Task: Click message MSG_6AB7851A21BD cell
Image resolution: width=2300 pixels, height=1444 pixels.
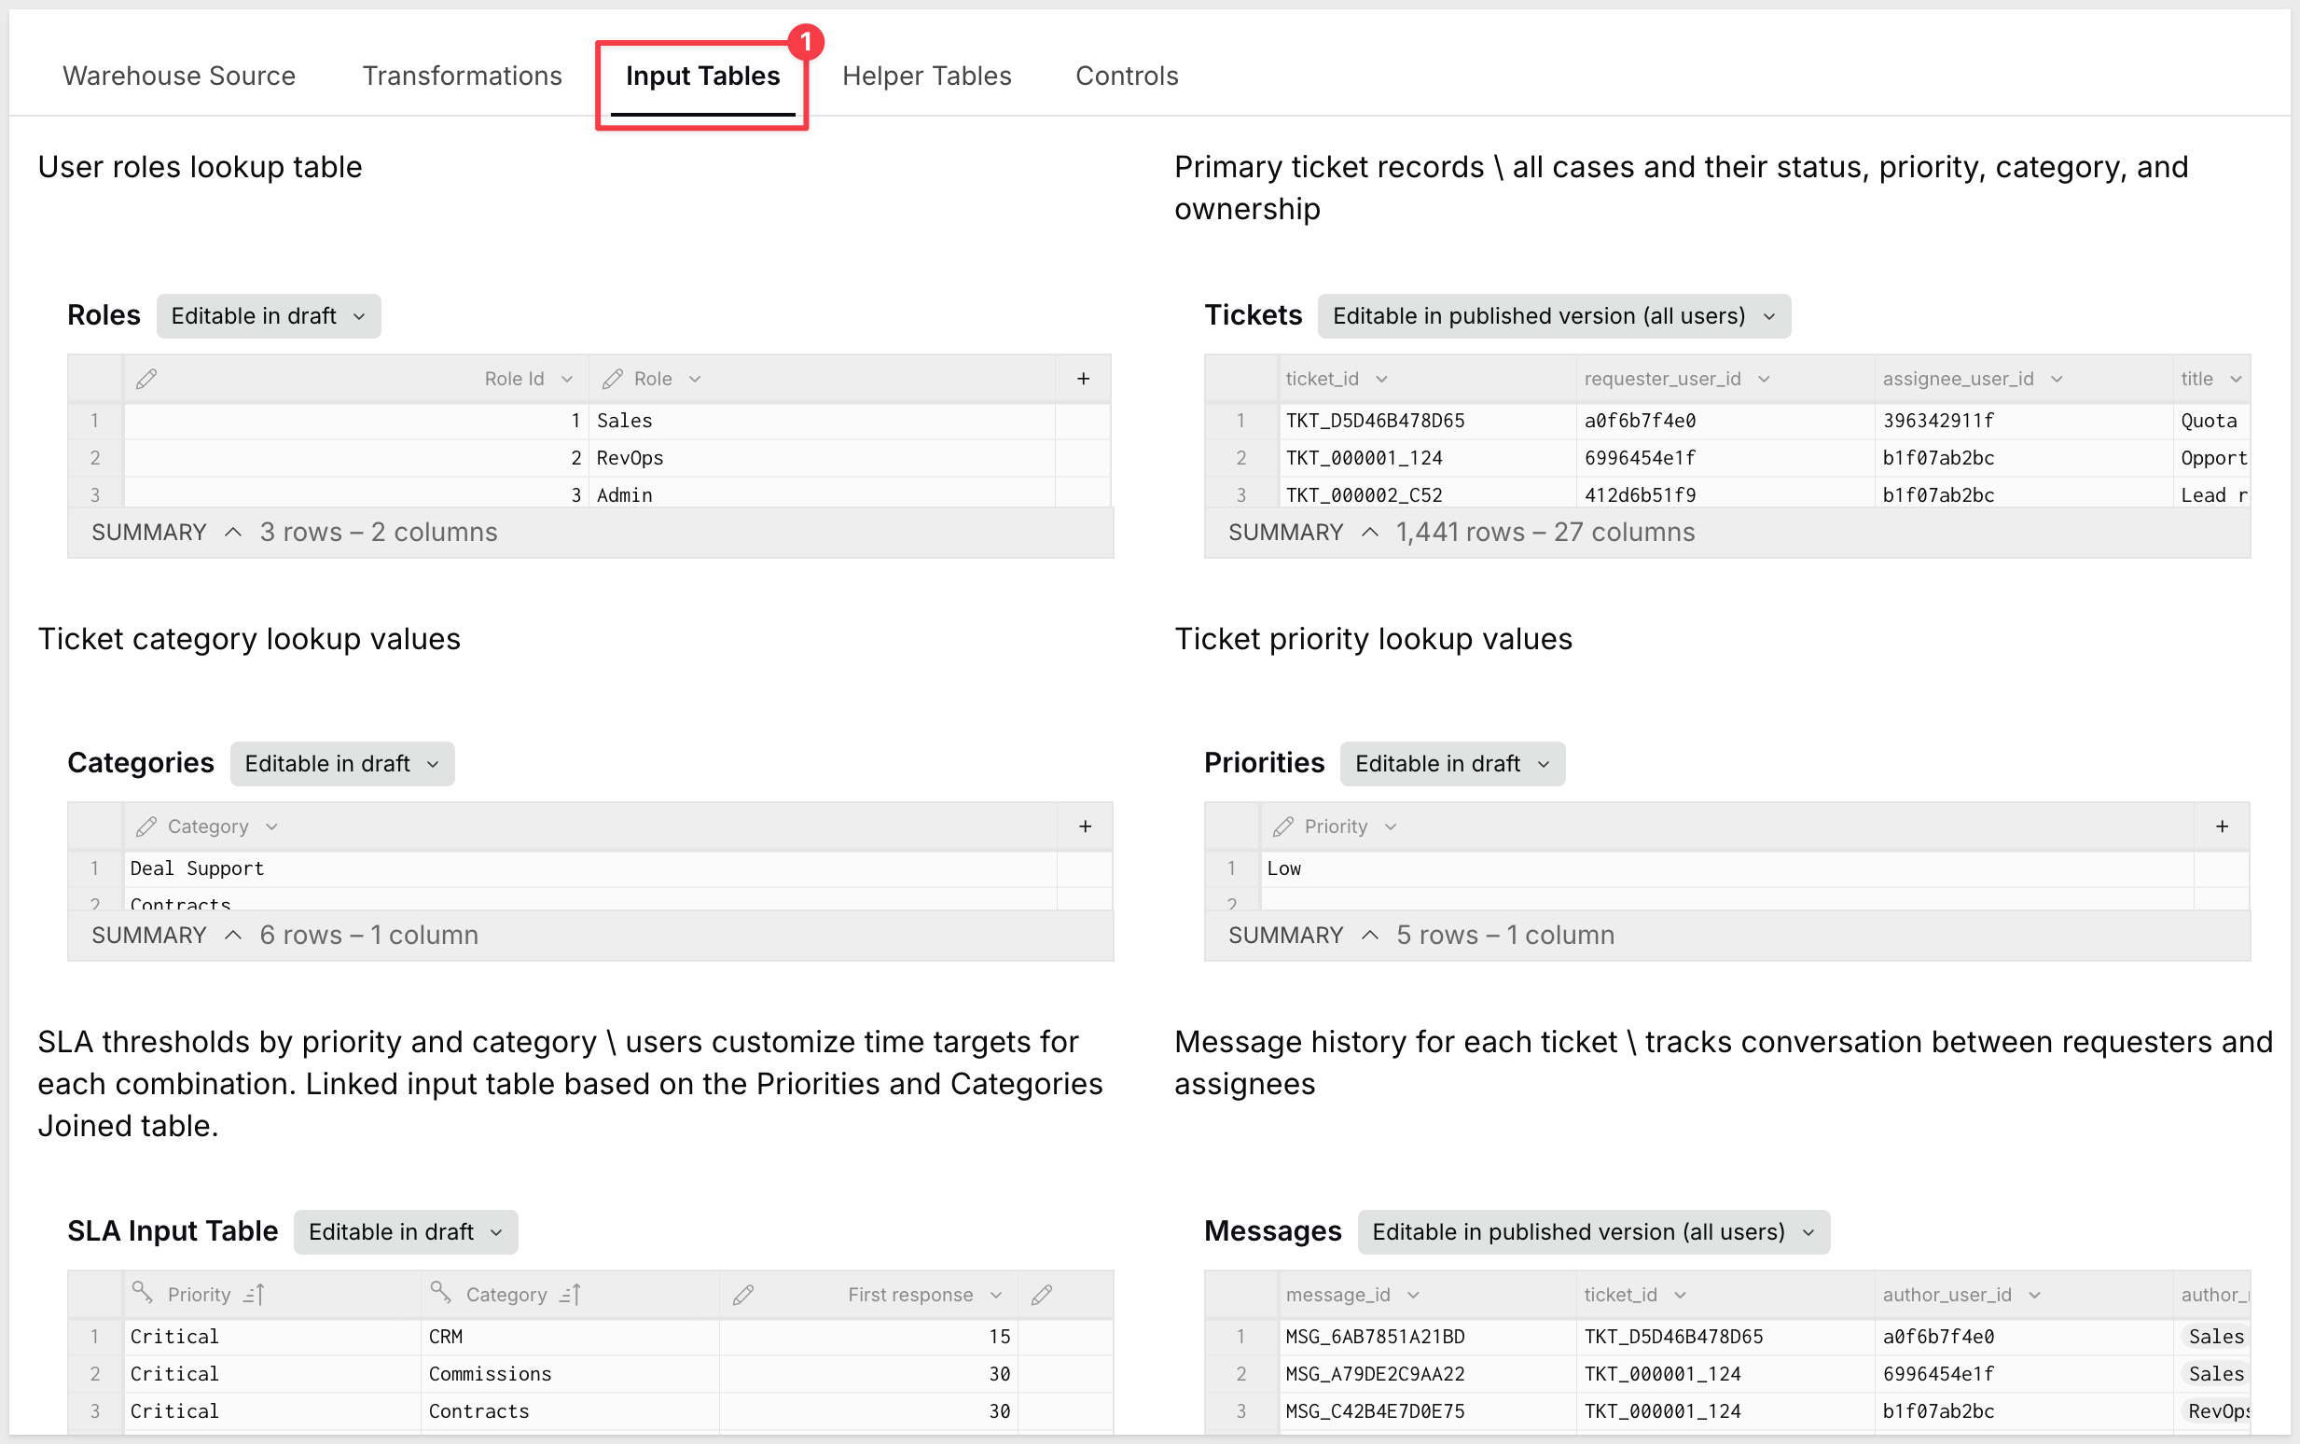Action: (1426, 1336)
